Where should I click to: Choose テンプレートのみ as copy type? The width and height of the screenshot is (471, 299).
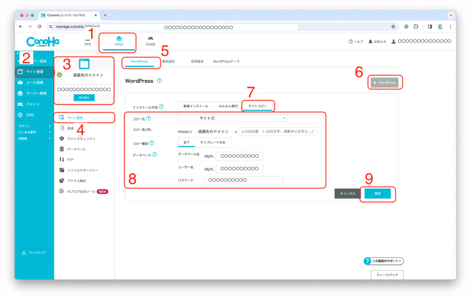coord(213,143)
